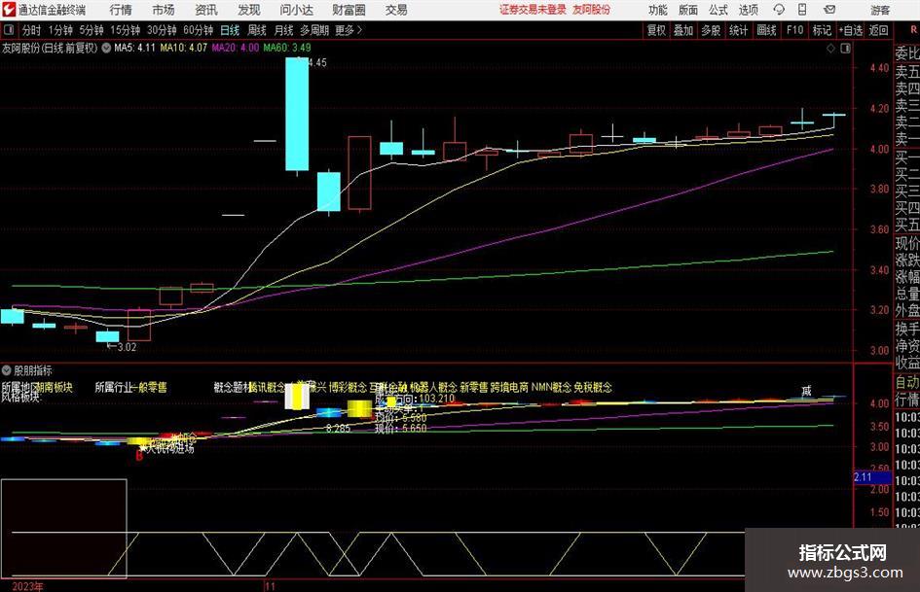Screen dimensions: 920x592
Task: Open the 交易 menu
Action: point(396,10)
